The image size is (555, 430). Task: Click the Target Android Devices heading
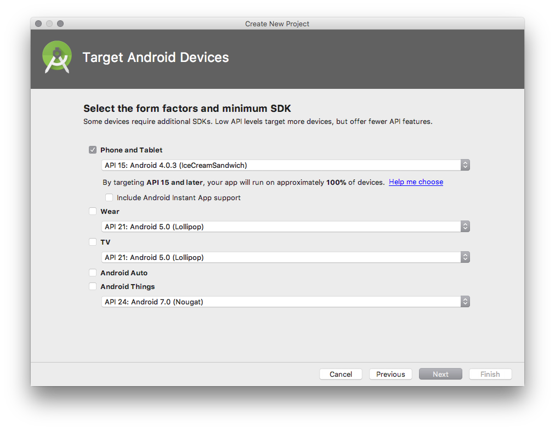coord(156,58)
